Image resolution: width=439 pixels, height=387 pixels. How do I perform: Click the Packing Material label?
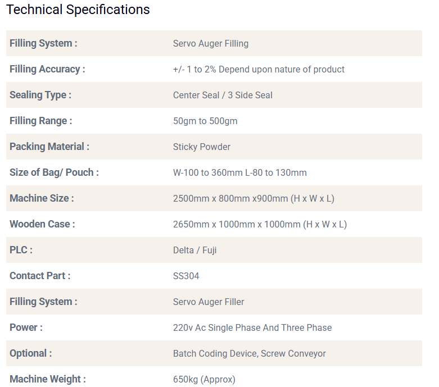tap(49, 147)
